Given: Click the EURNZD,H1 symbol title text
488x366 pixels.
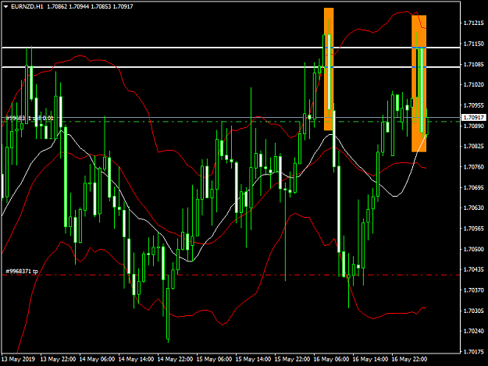Looking at the screenshot, I should click(27, 6).
